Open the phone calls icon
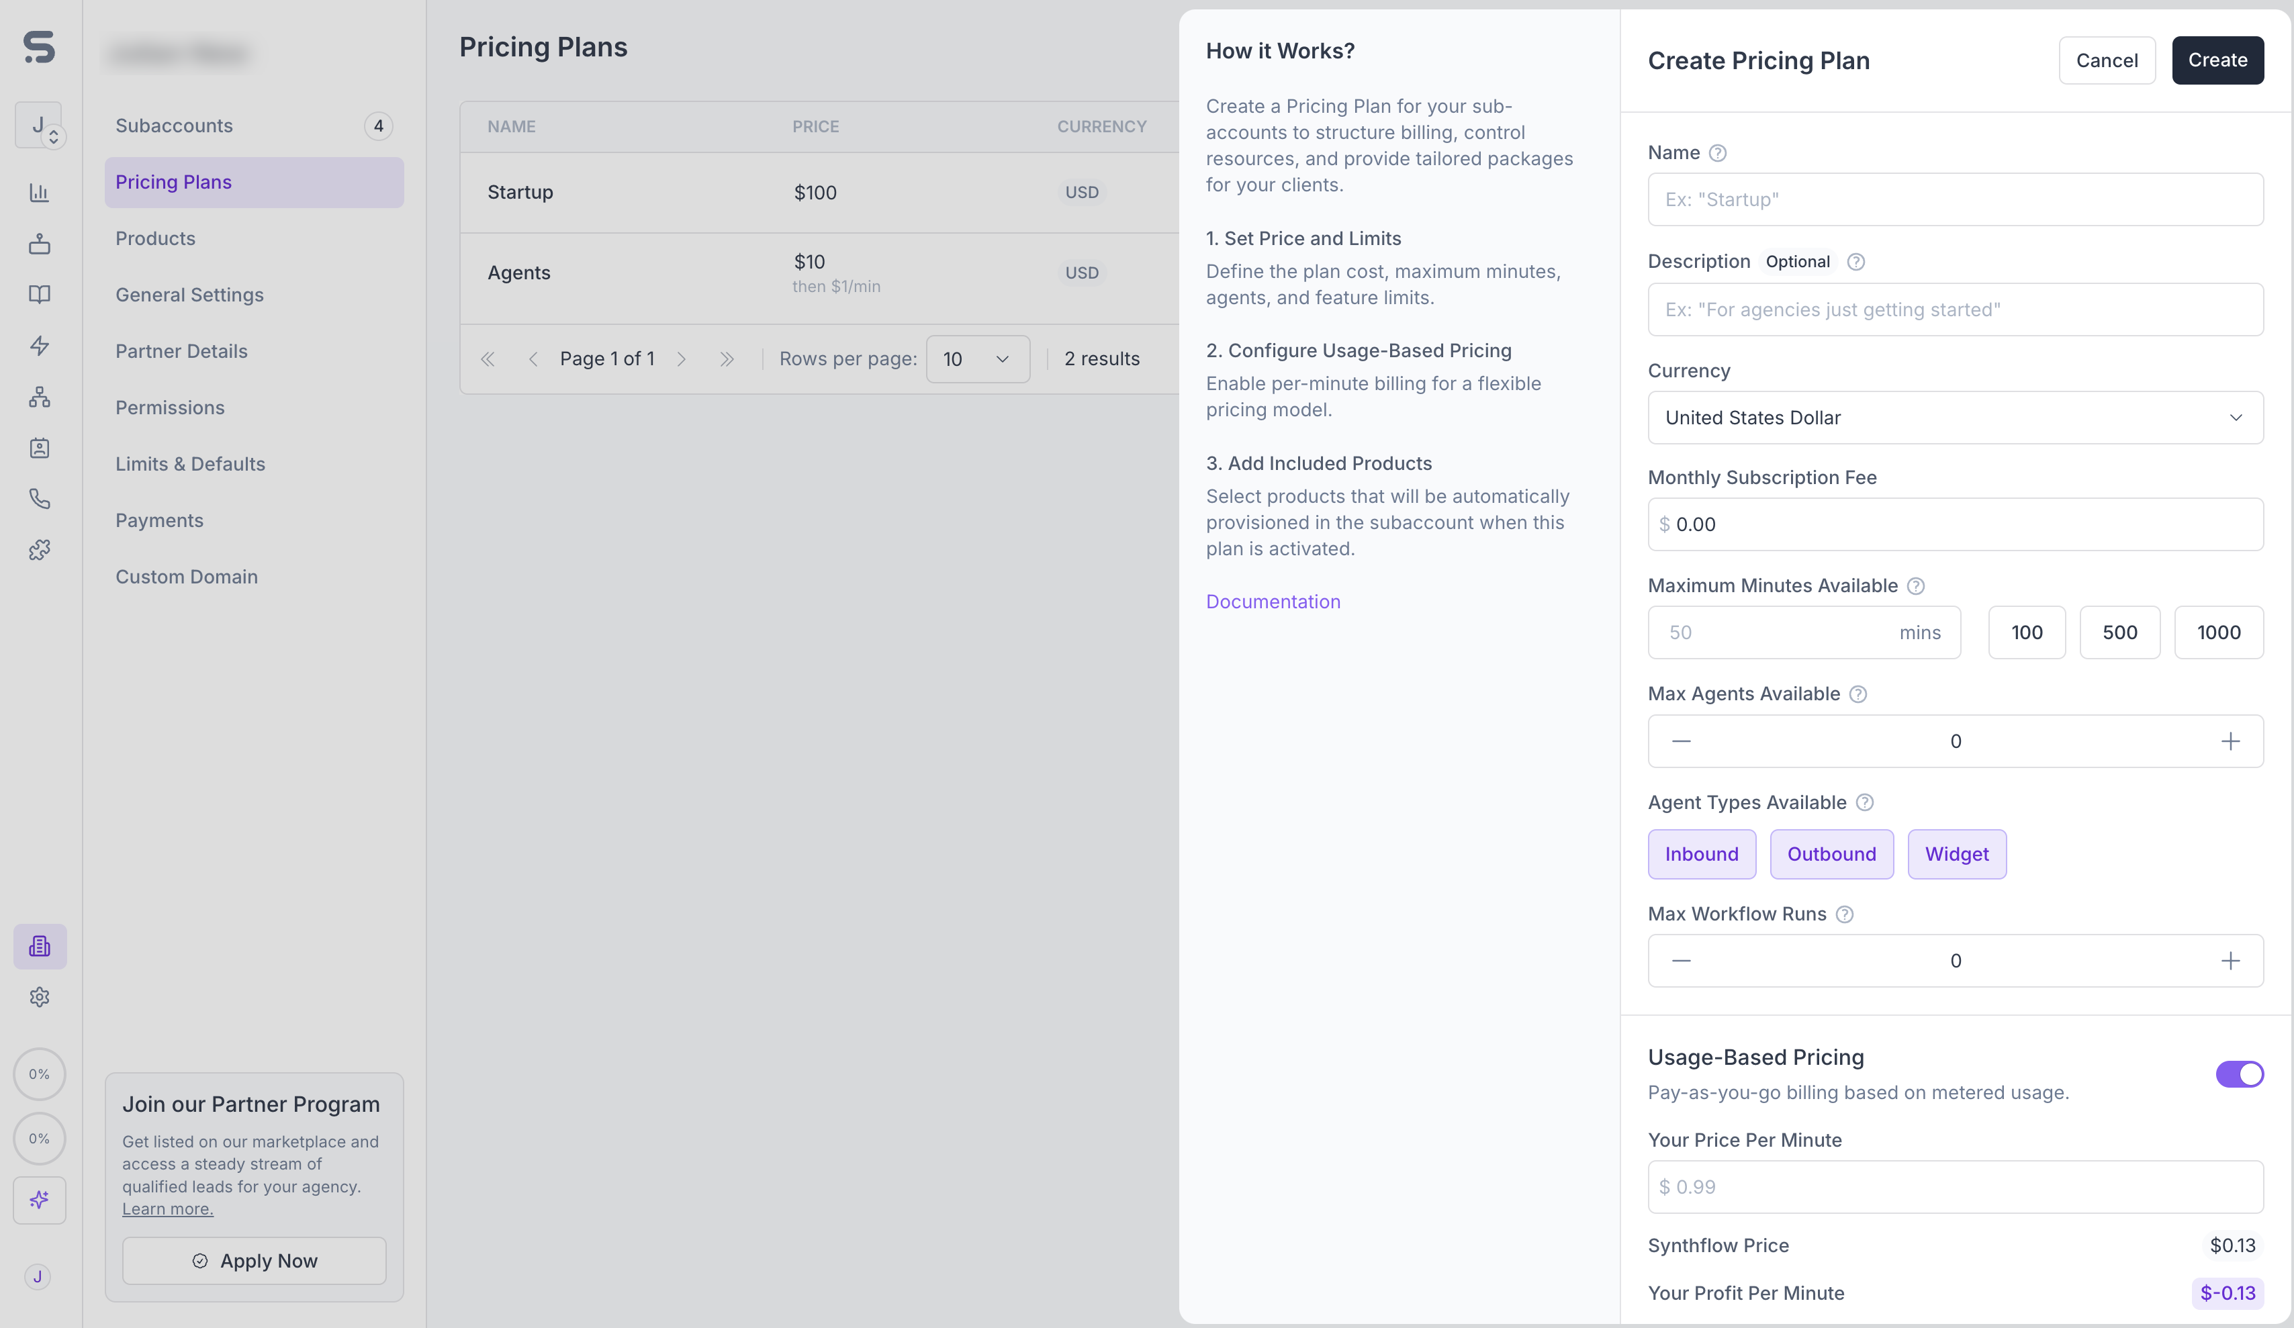2294x1328 pixels. (x=39, y=498)
